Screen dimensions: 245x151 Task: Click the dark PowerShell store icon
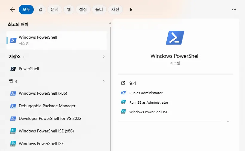[13, 69]
